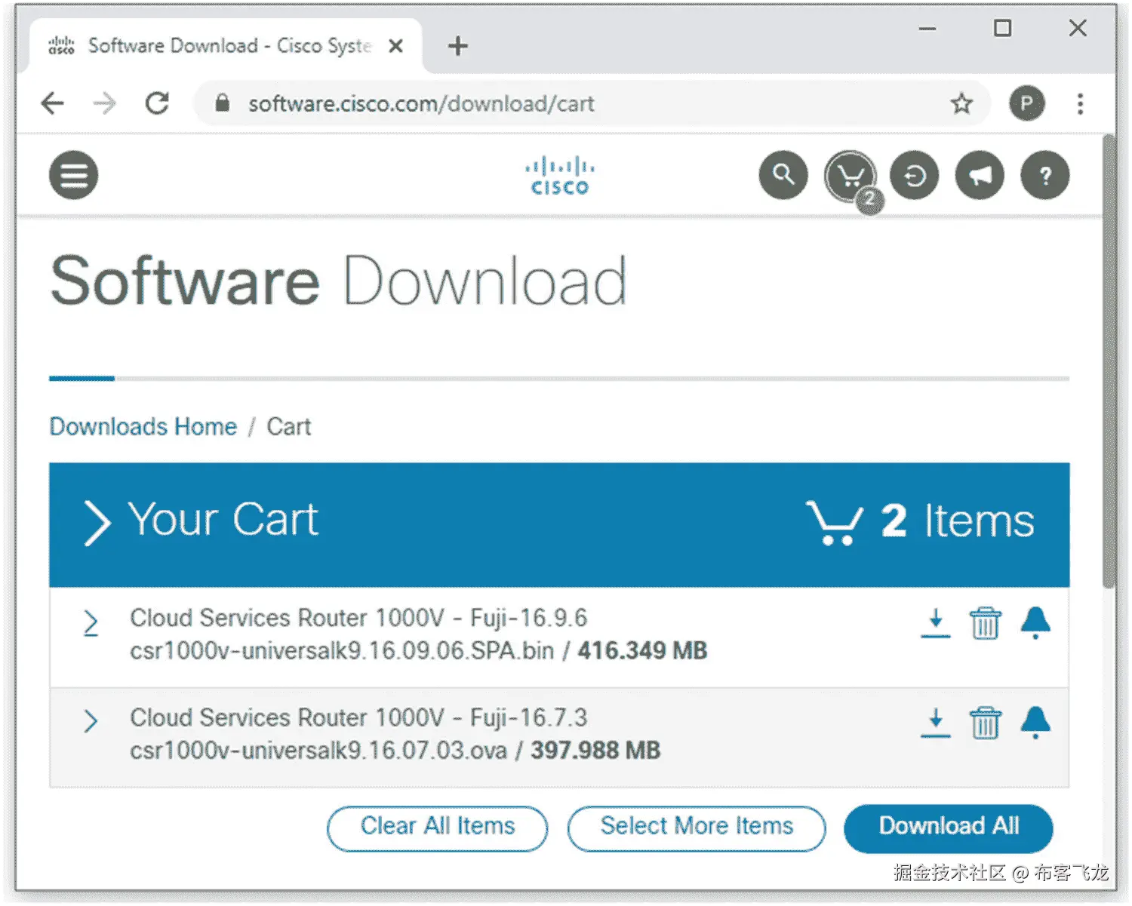Image resolution: width=1132 pixels, height=906 pixels.
Task: Click the Software Download heading
Action: [x=338, y=281]
